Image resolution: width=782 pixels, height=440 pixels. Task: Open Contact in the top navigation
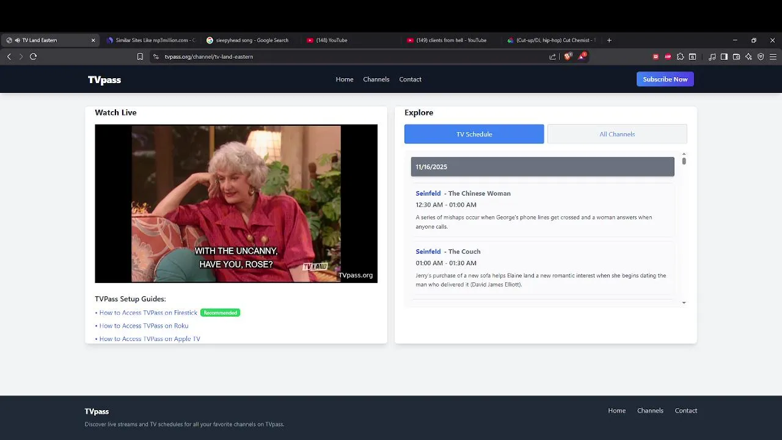[x=411, y=79]
